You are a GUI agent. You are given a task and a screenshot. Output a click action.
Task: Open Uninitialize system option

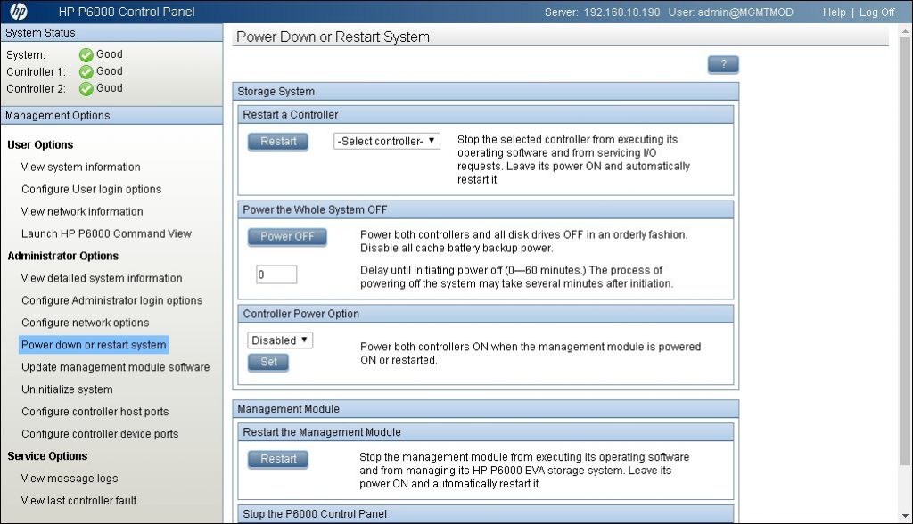67,389
